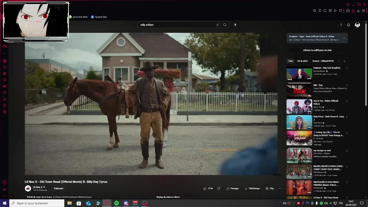Open sidebar downloads icon
368x207 pixels.
coord(5,99)
